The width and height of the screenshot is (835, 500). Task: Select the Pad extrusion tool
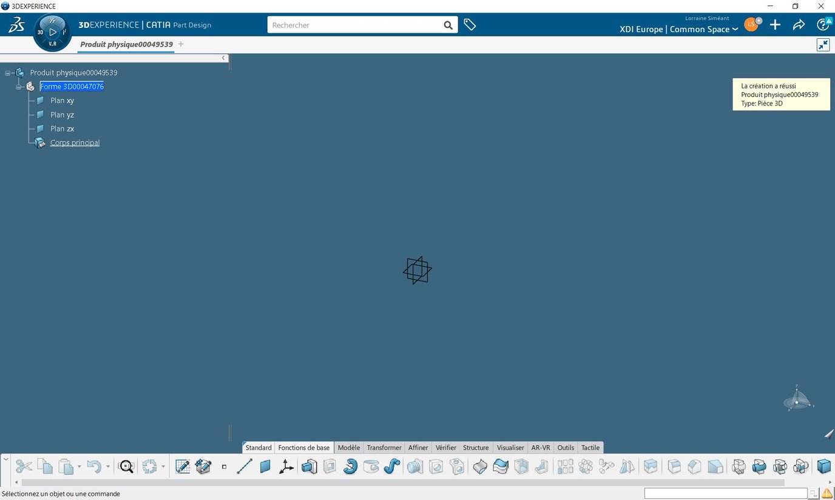(x=309, y=467)
